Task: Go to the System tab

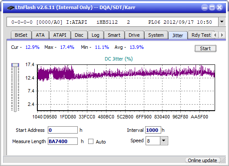Action: click(x=156, y=35)
